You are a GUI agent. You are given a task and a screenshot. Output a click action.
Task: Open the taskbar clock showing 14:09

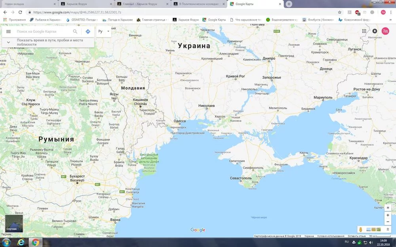click(x=383, y=243)
